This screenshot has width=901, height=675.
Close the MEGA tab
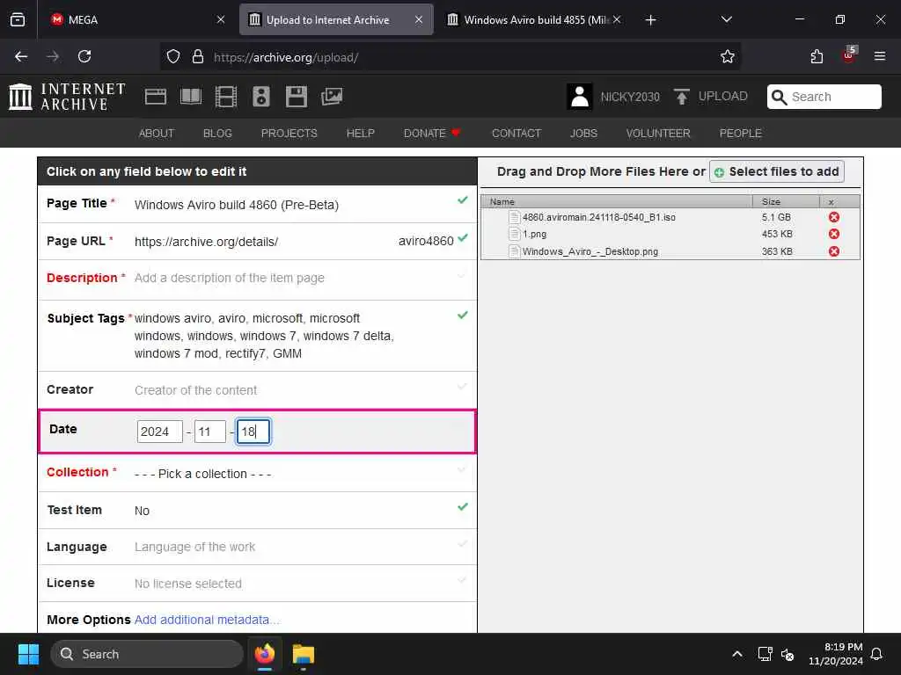[x=220, y=19]
